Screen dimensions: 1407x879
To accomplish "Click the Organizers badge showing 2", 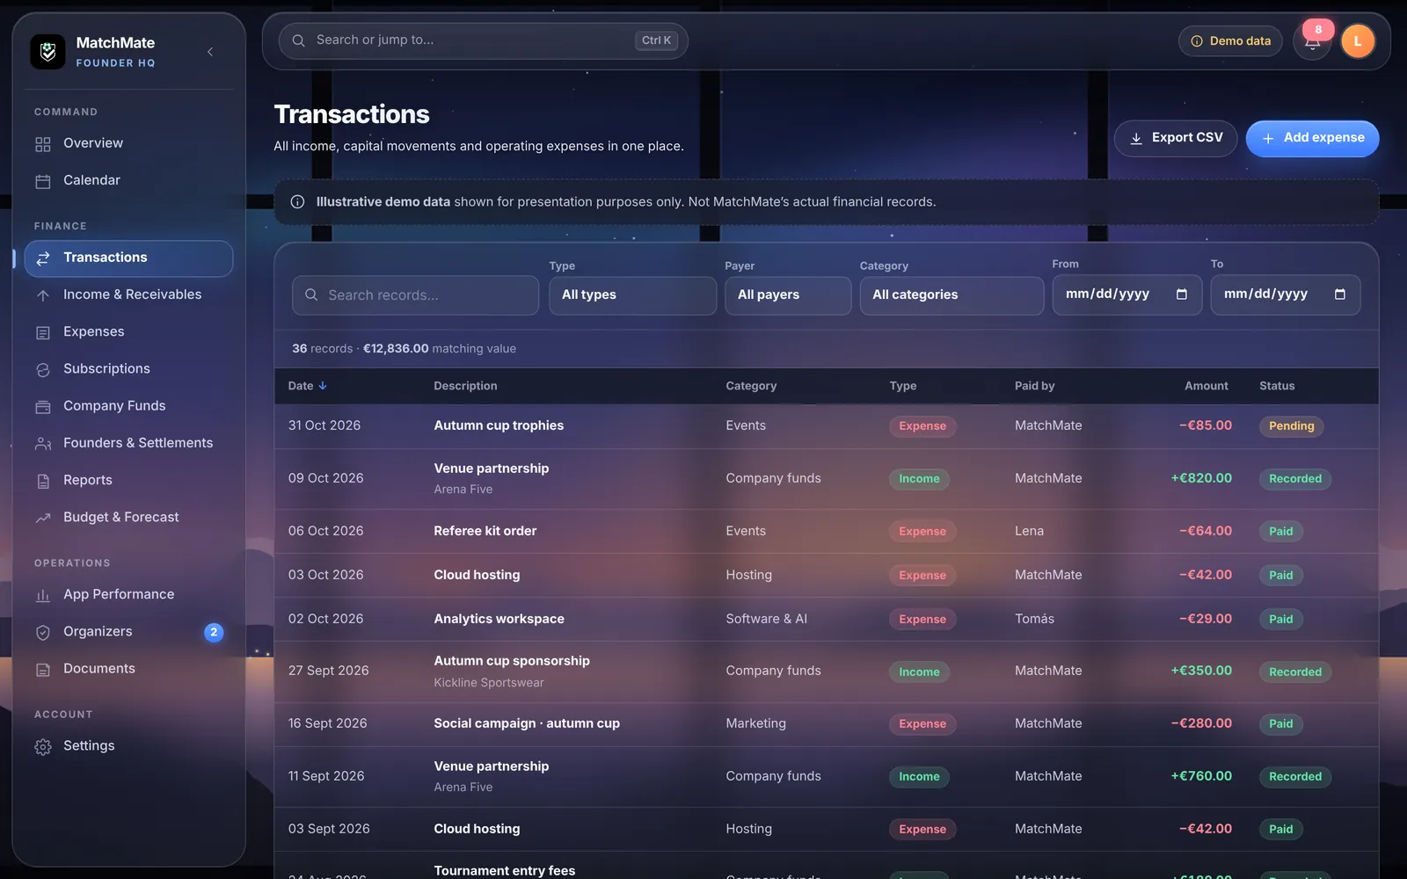I will click(x=214, y=632).
